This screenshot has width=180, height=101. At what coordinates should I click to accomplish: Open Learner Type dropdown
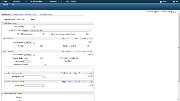[x=45, y=65]
